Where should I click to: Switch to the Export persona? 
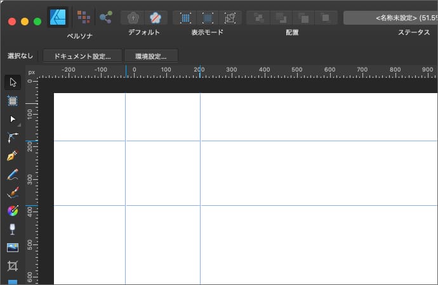coord(106,16)
